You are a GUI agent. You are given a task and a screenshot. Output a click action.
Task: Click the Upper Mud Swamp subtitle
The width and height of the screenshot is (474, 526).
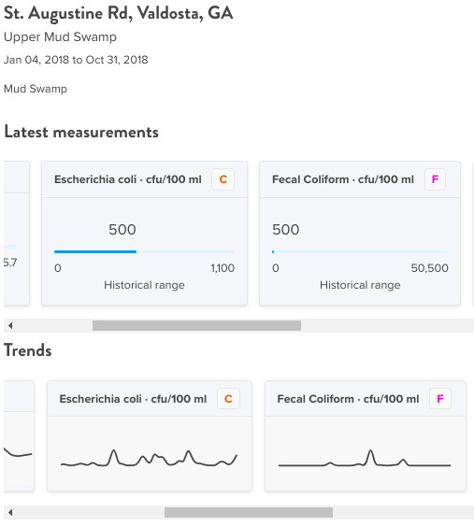pyautogui.click(x=60, y=36)
